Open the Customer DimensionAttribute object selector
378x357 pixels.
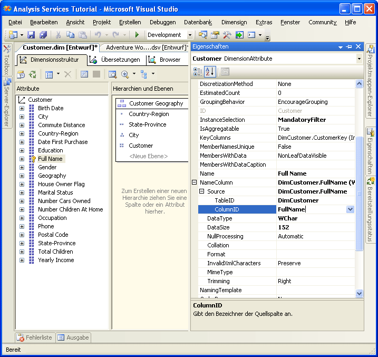359,59
